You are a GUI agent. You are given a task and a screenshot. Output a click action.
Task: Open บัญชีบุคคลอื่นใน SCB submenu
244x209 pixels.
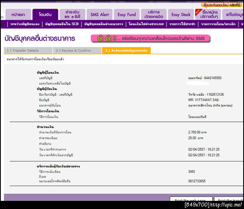62,24
